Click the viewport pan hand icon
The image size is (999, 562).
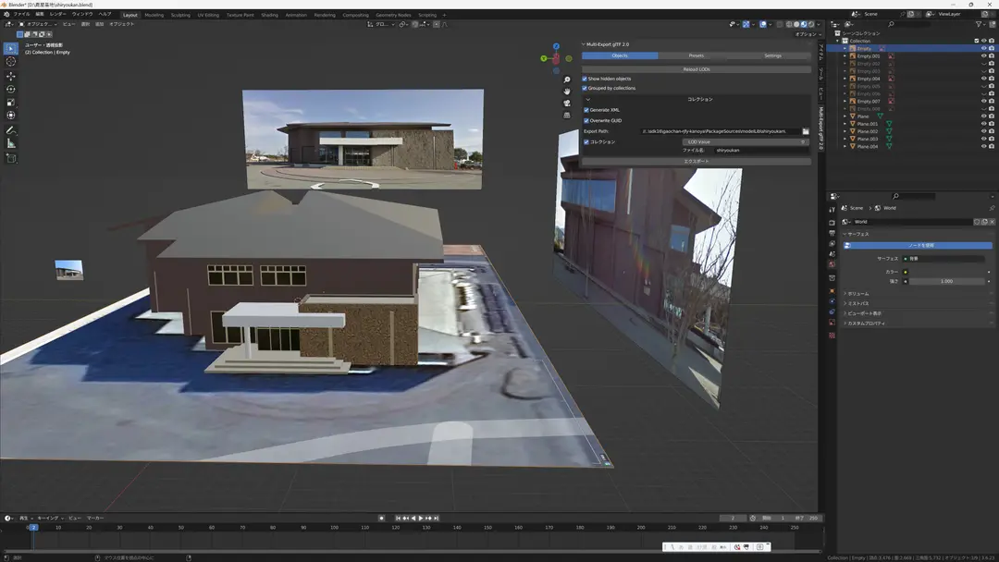pos(566,91)
